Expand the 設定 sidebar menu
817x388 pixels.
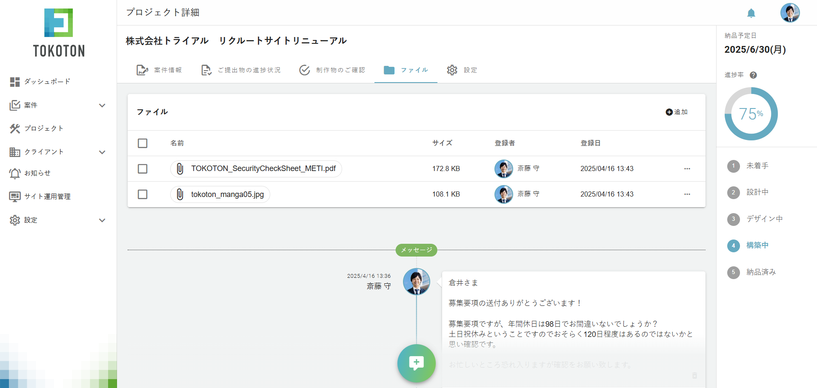click(x=102, y=220)
